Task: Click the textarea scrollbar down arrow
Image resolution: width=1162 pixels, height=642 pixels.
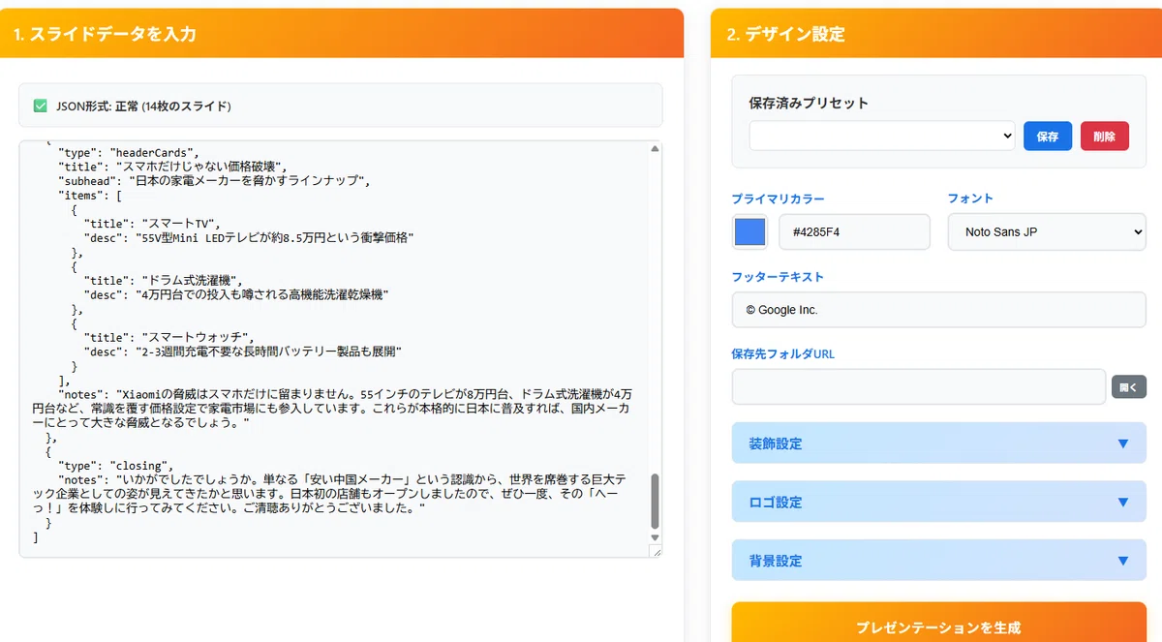Action: coord(655,537)
